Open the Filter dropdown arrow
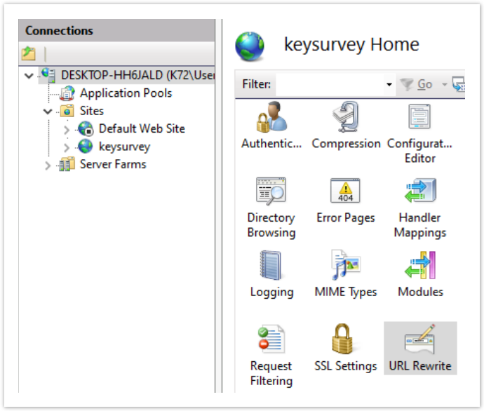The height and width of the screenshot is (411, 484). pyautogui.click(x=389, y=85)
